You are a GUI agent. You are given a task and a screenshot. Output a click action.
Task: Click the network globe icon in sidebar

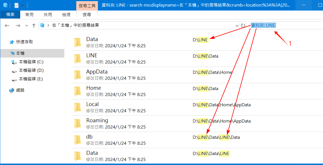point(12,90)
